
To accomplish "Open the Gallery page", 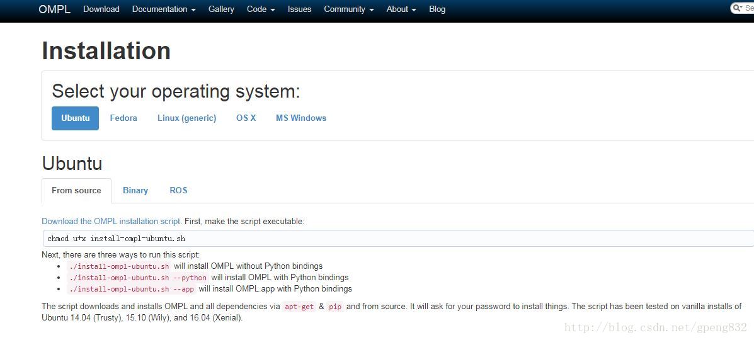I will click(221, 9).
